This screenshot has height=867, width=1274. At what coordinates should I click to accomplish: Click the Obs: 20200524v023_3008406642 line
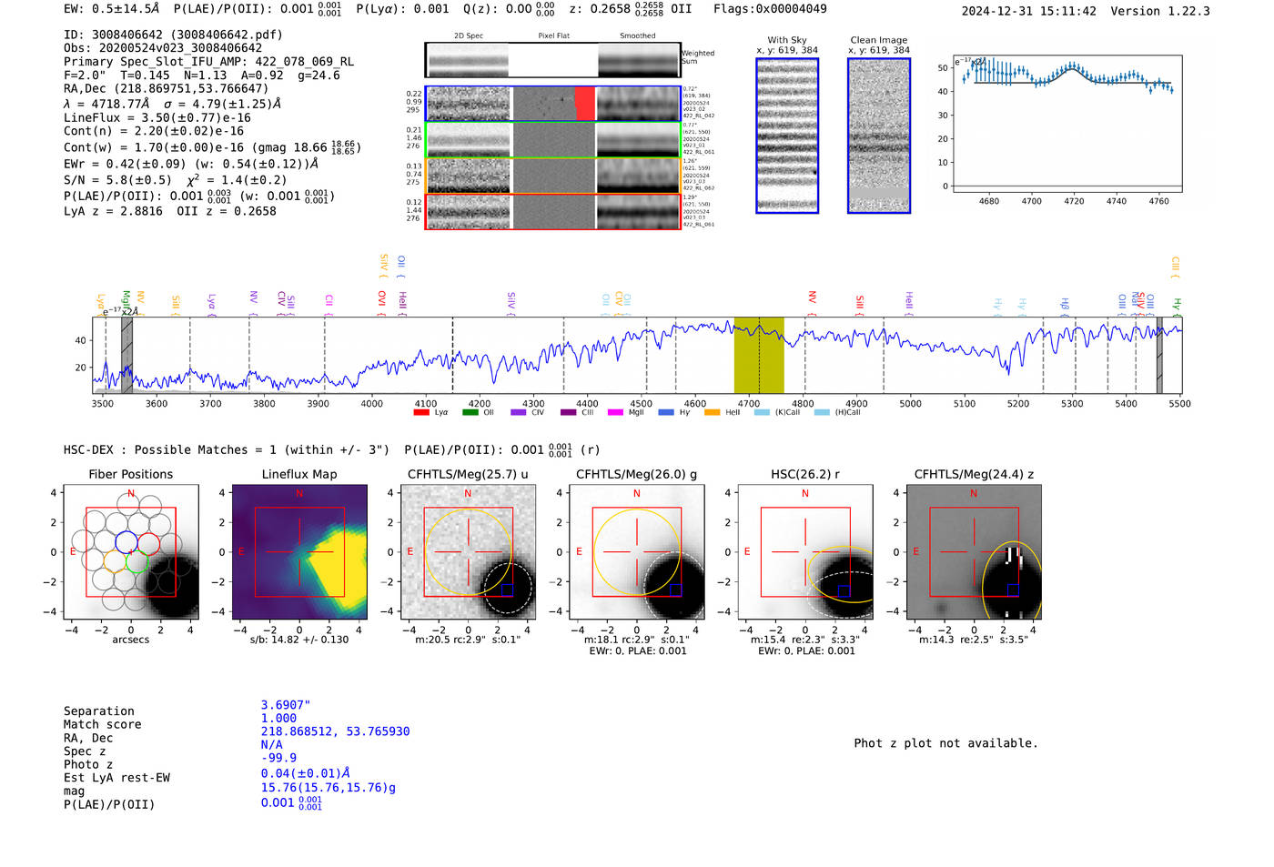(163, 48)
